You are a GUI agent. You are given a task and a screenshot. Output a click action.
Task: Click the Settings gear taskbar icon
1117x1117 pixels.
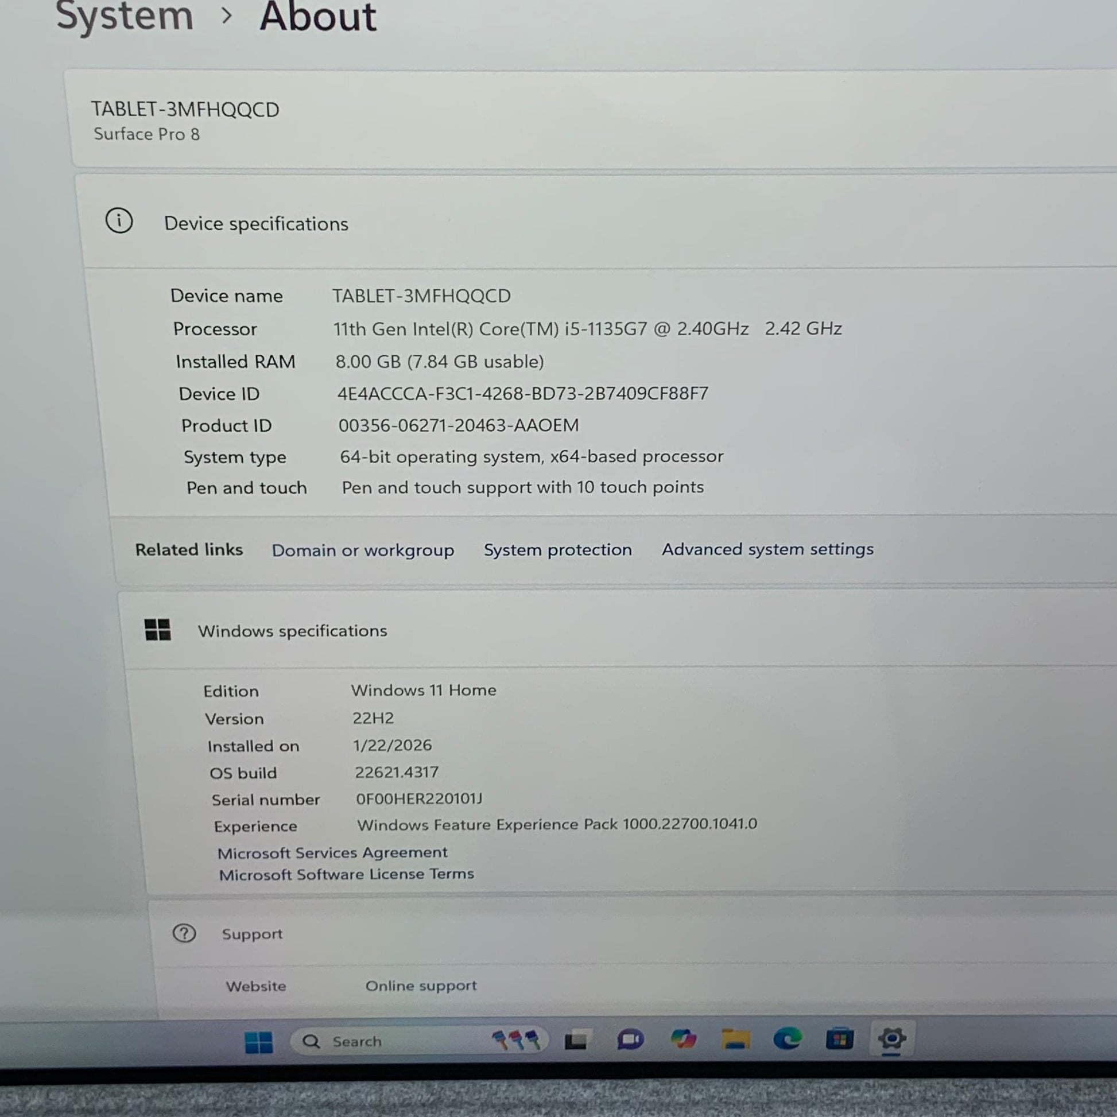click(891, 1038)
